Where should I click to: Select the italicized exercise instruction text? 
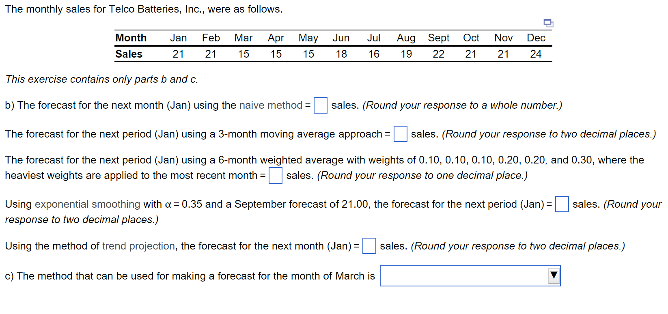click(x=102, y=79)
